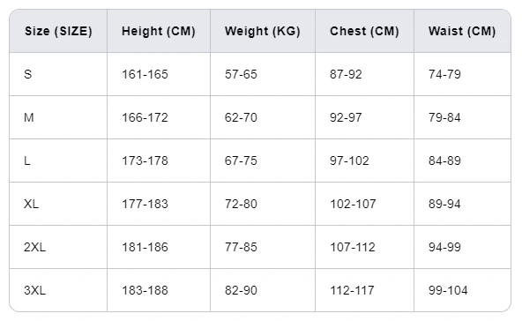Click weight value 82-90
The width and height of the screenshot is (522, 321).
tap(241, 290)
